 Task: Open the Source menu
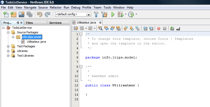click(43, 7)
